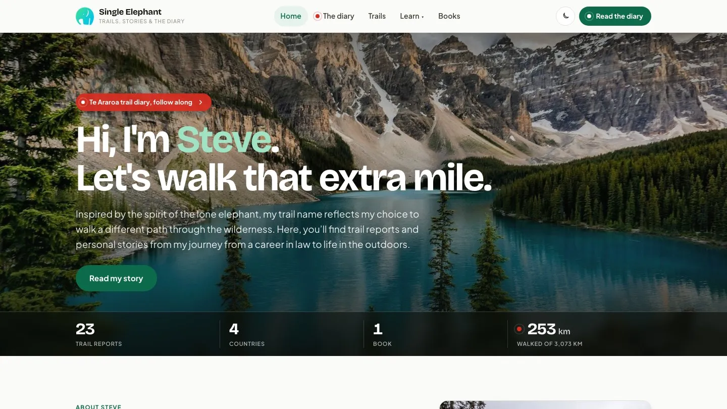Click the About Steve section label

click(98, 406)
